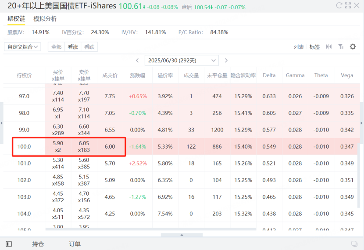Click the premium rate 7.54%
364x250 pixels.
(x=165, y=214)
